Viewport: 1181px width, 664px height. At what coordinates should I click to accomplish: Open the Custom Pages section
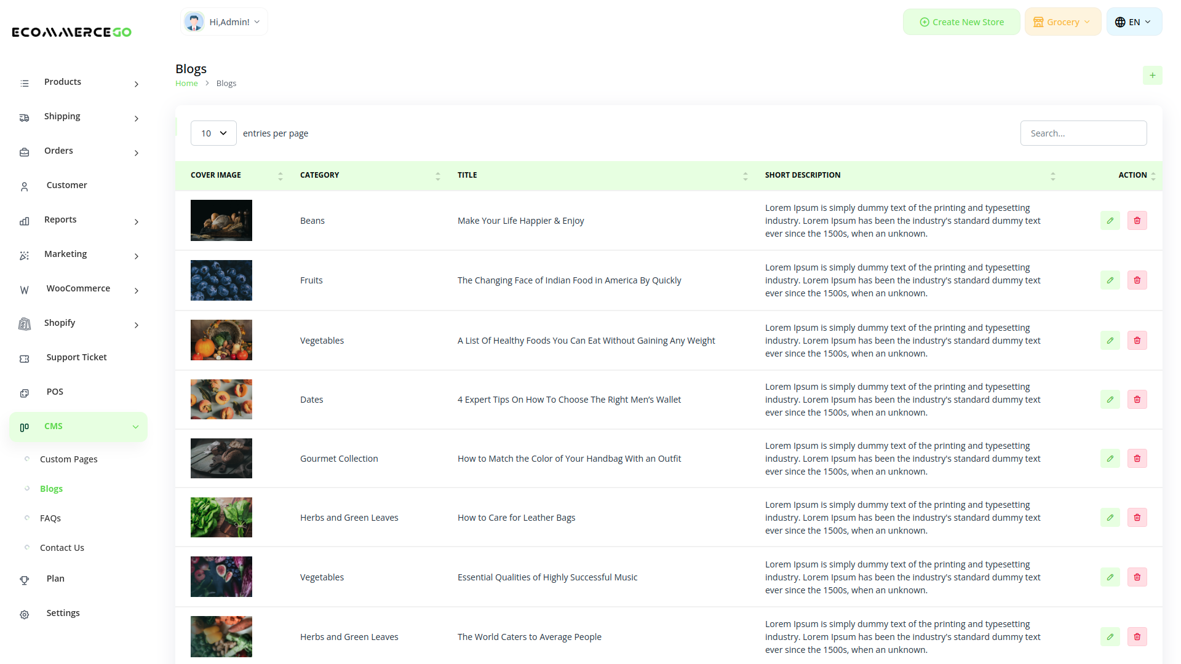pos(68,459)
